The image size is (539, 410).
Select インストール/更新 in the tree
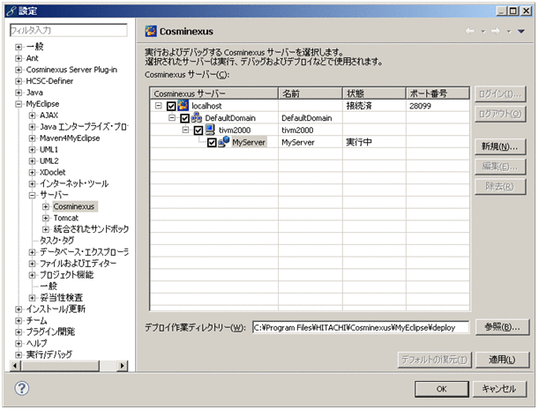click(x=56, y=309)
